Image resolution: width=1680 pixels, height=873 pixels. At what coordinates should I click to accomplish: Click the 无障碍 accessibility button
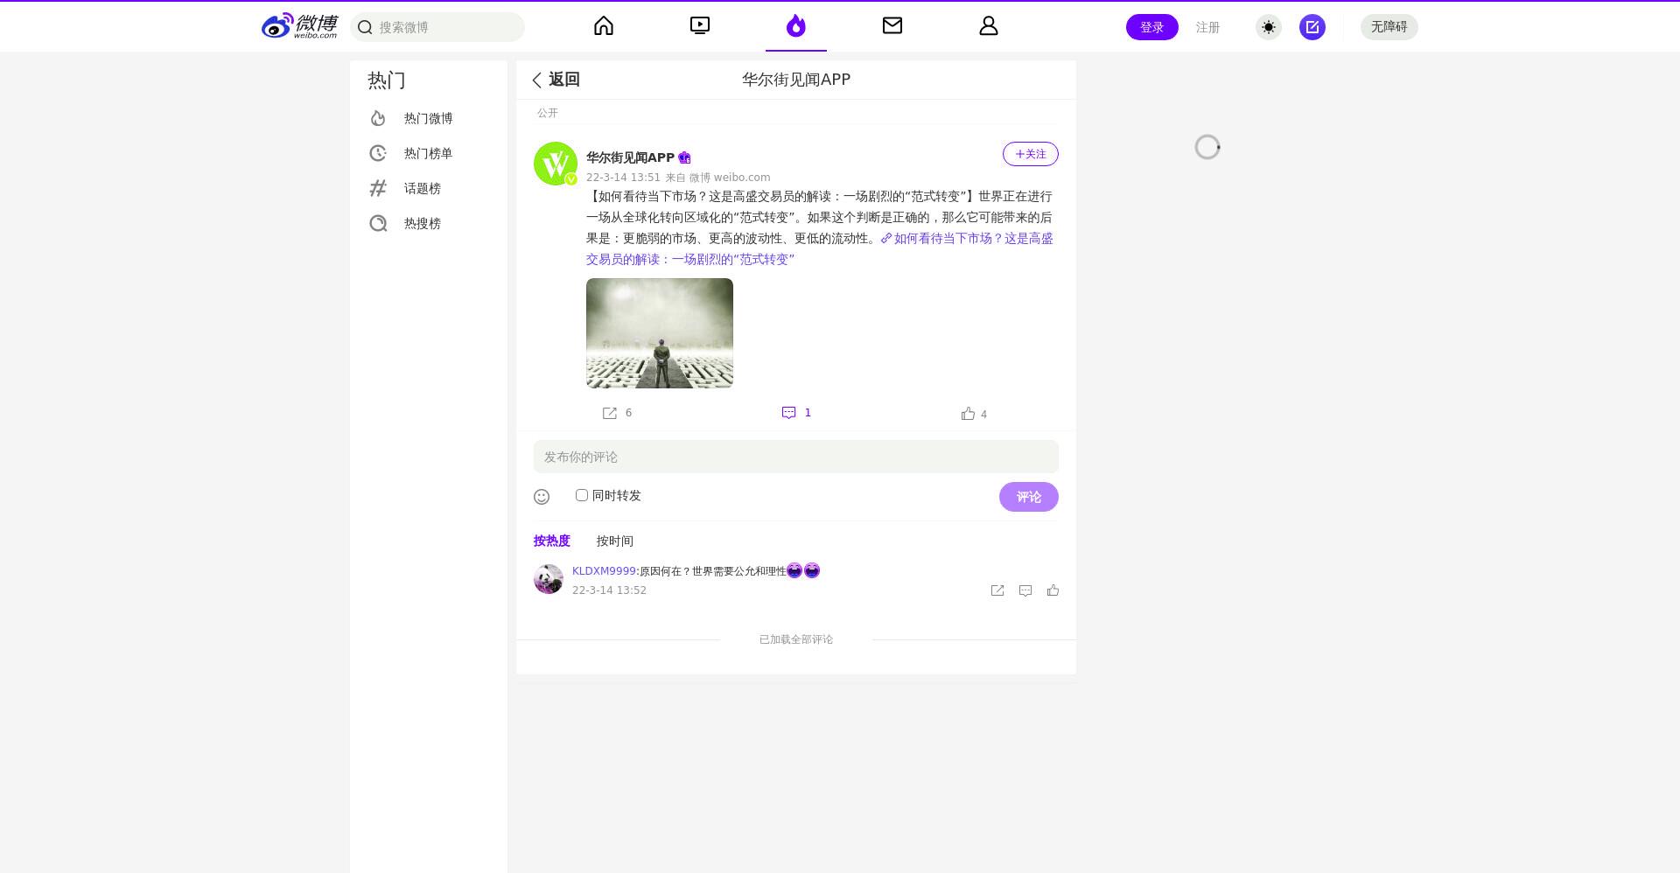point(1389,27)
